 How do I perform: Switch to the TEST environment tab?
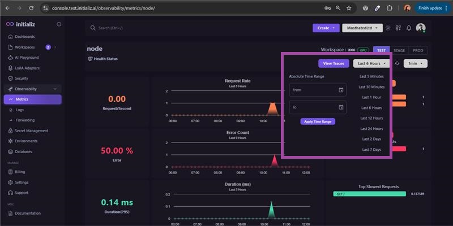(x=381, y=50)
